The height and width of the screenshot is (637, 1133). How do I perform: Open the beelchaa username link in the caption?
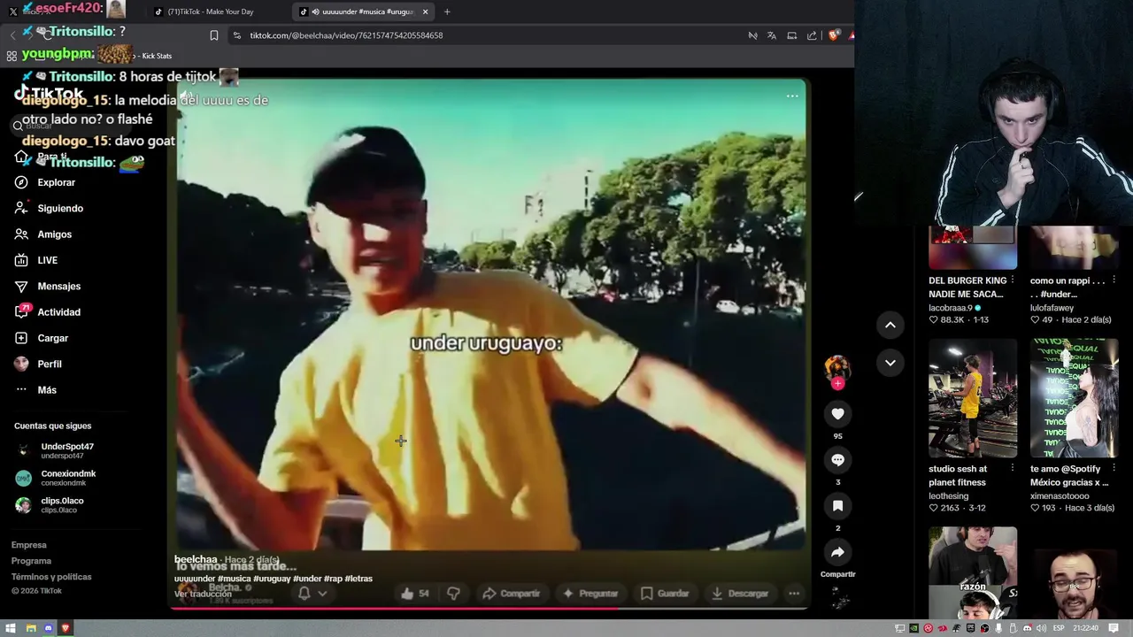point(196,559)
